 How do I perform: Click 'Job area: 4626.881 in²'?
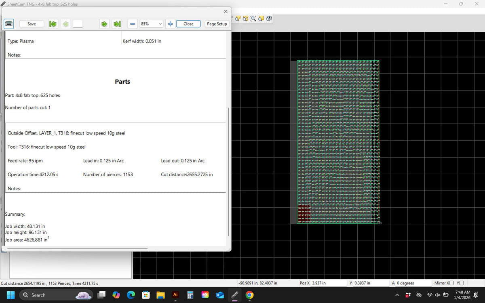(27, 239)
